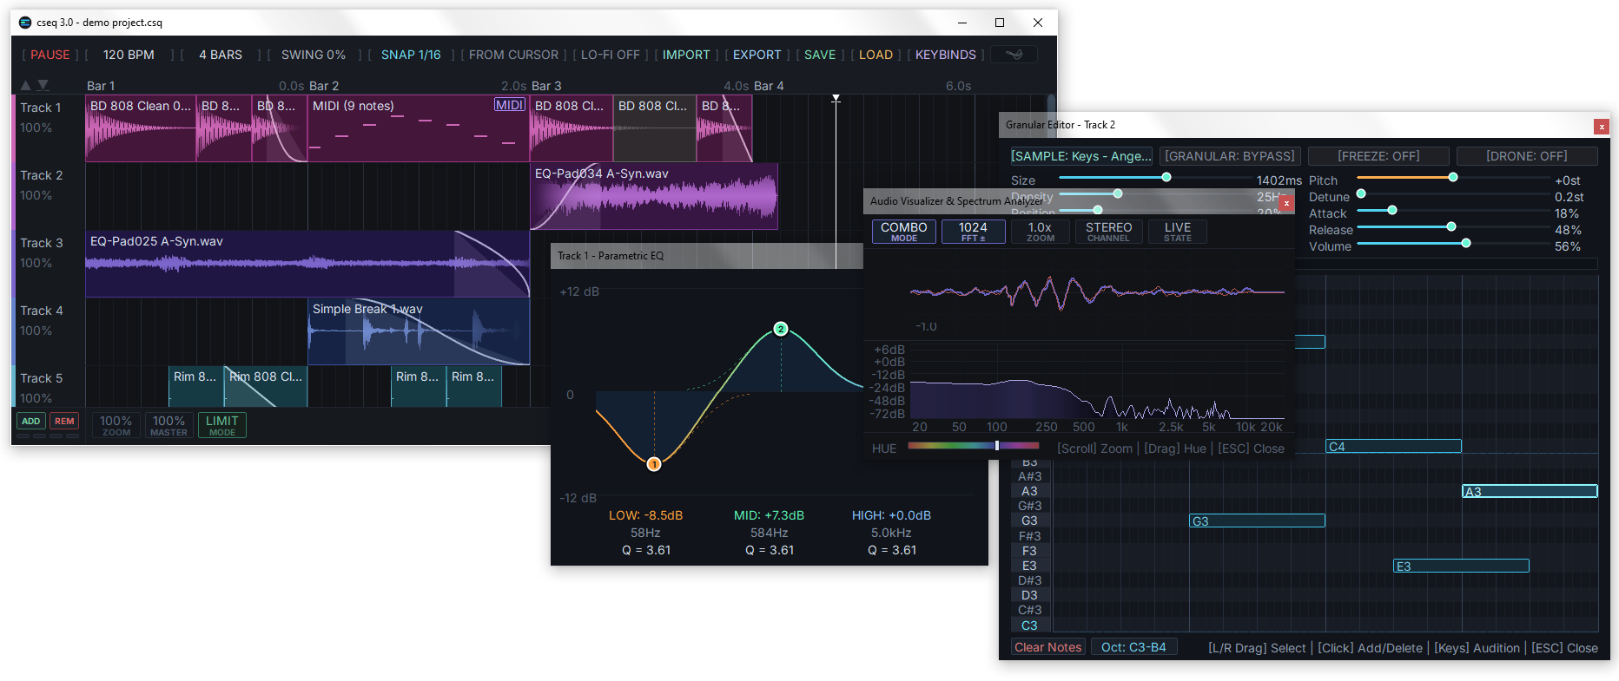
Task: Change the SWING 0% setting
Action: (314, 55)
